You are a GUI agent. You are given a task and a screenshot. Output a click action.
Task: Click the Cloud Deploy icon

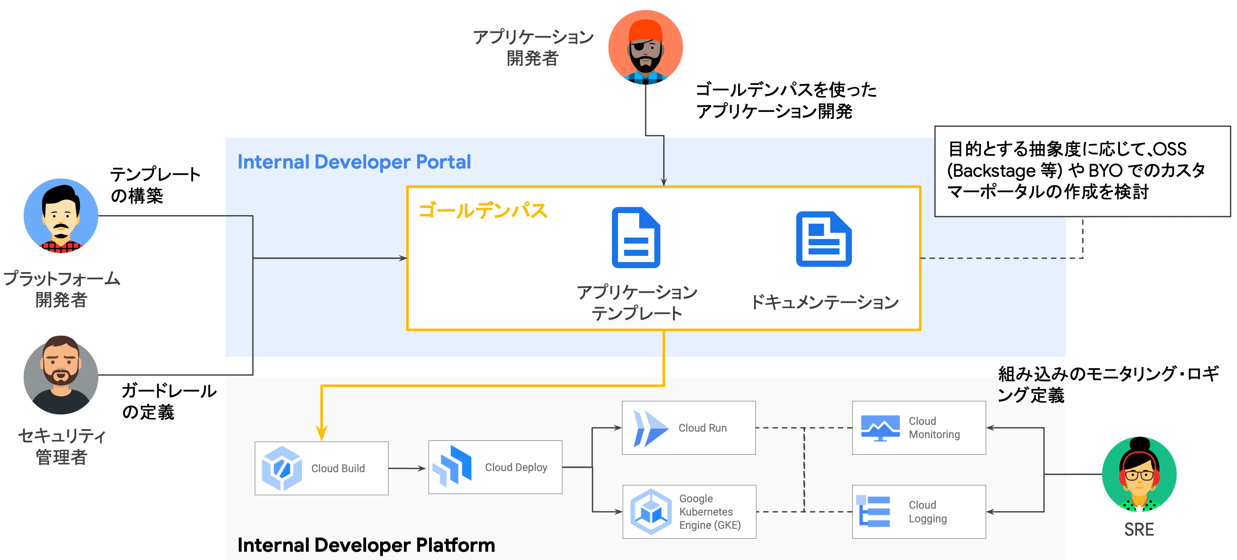[x=452, y=466]
